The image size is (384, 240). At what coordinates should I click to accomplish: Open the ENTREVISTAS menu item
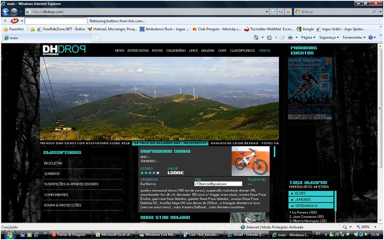[x=138, y=51]
